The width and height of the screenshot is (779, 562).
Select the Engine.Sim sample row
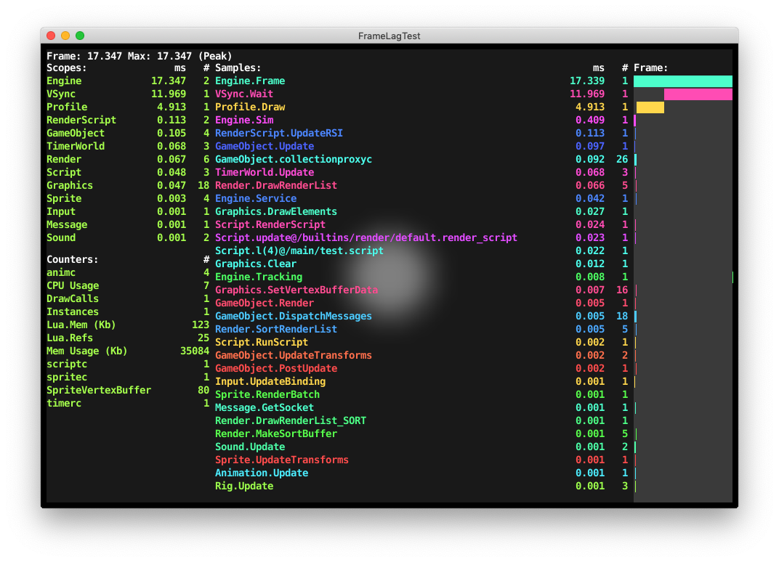[x=244, y=121]
